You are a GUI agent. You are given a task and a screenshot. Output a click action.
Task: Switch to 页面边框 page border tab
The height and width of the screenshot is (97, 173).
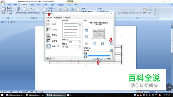click(58, 18)
